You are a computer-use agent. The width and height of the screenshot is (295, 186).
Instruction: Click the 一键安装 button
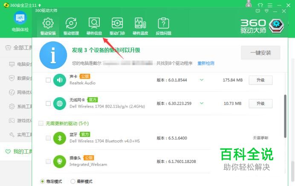click(x=260, y=53)
